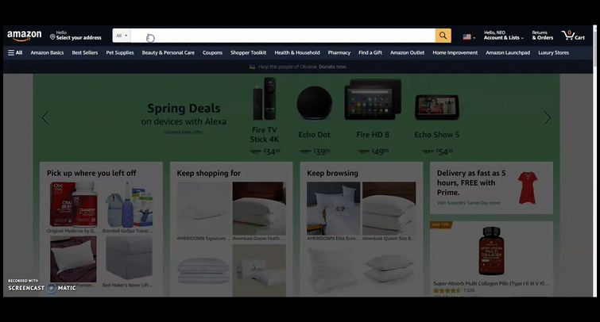This screenshot has width=600, height=322.
Task: Expand the All search category dropdown
Action: coord(122,36)
